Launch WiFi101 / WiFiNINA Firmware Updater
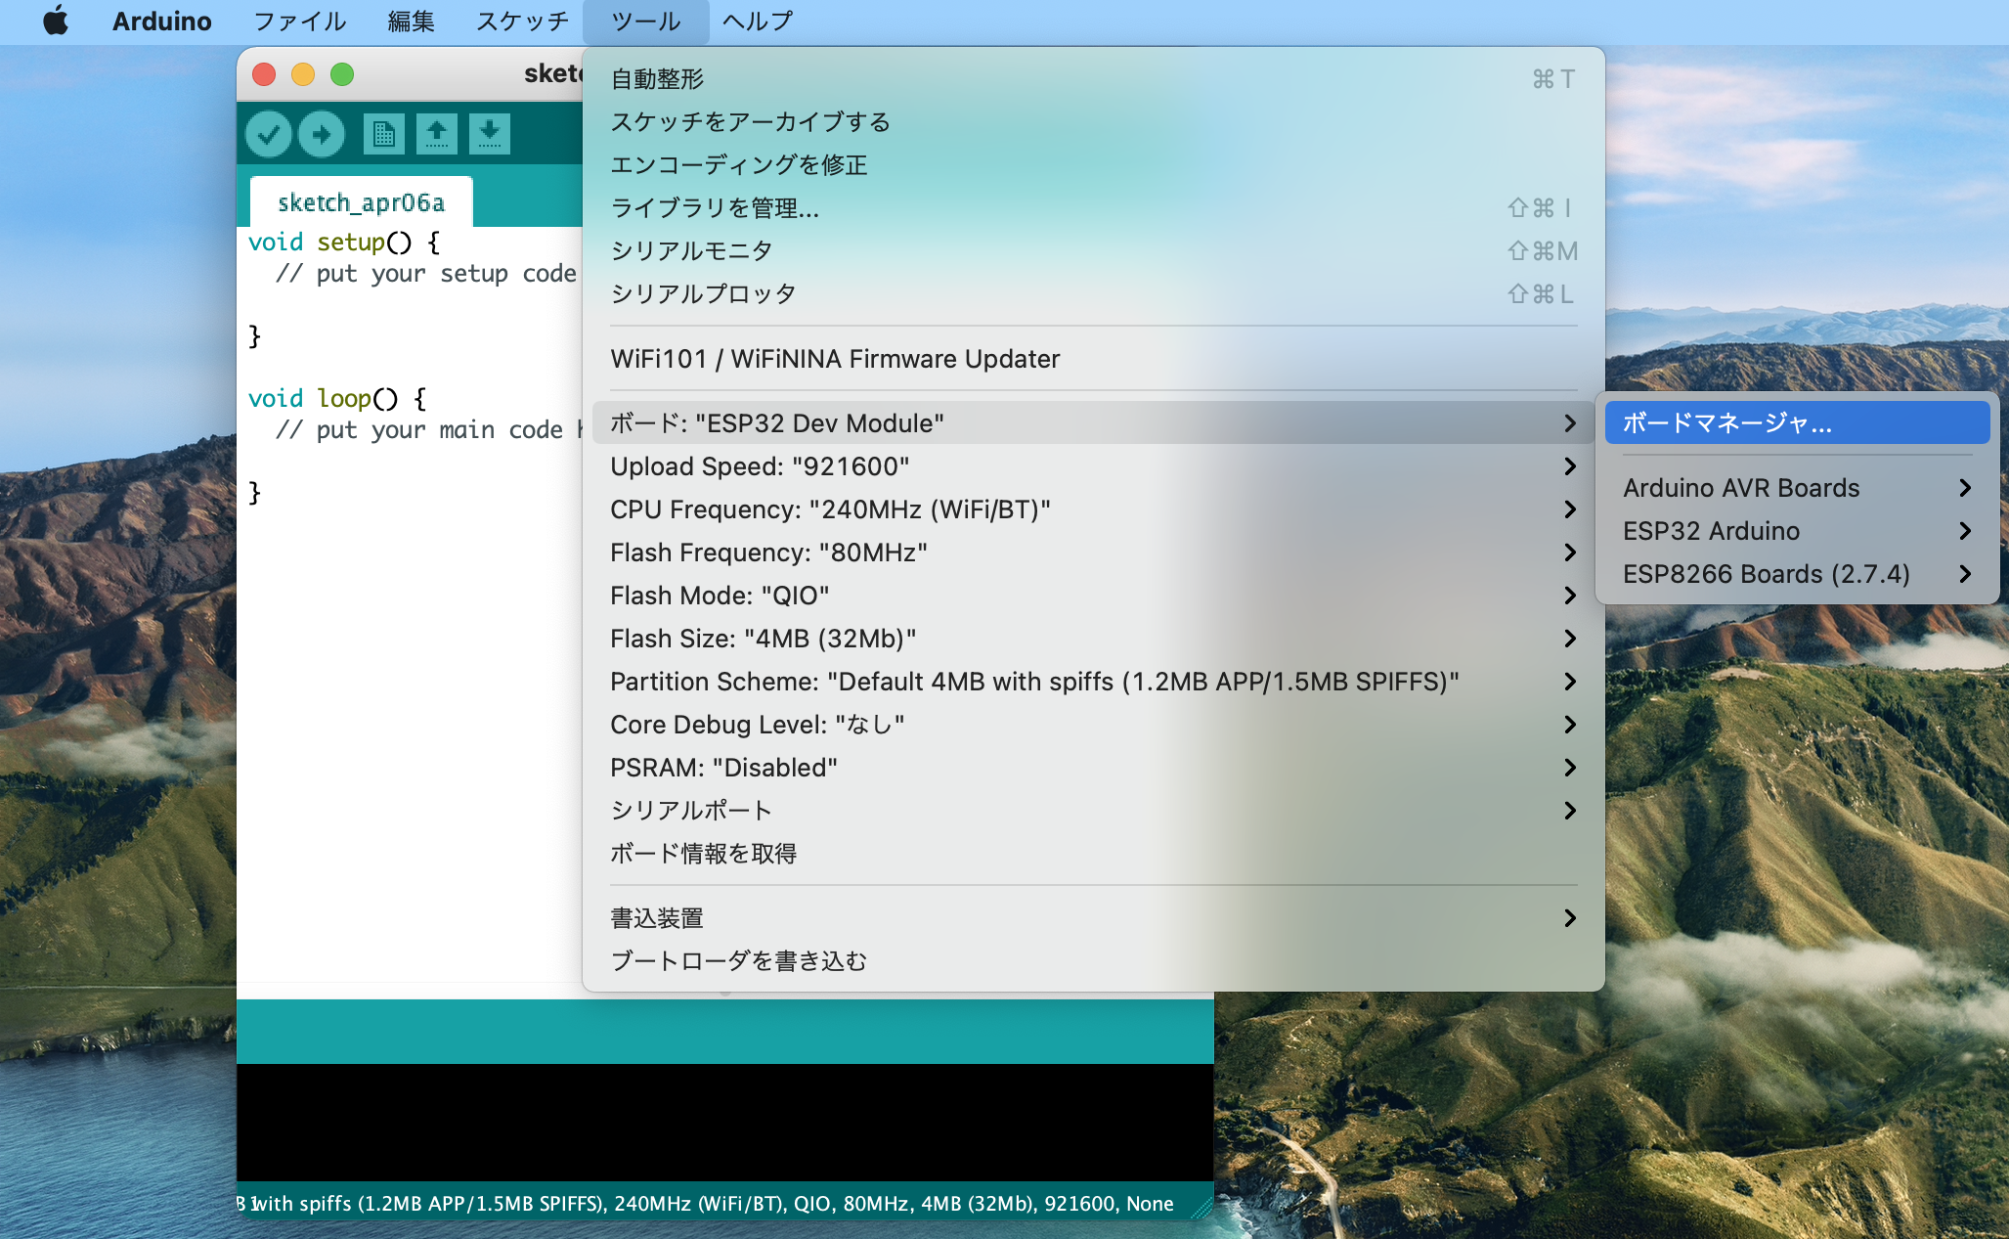This screenshot has width=2009, height=1239. [x=1093, y=359]
